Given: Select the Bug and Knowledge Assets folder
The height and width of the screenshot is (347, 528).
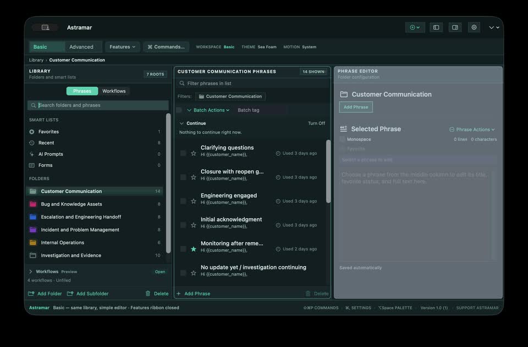Looking at the screenshot, I should (x=95, y=204).
